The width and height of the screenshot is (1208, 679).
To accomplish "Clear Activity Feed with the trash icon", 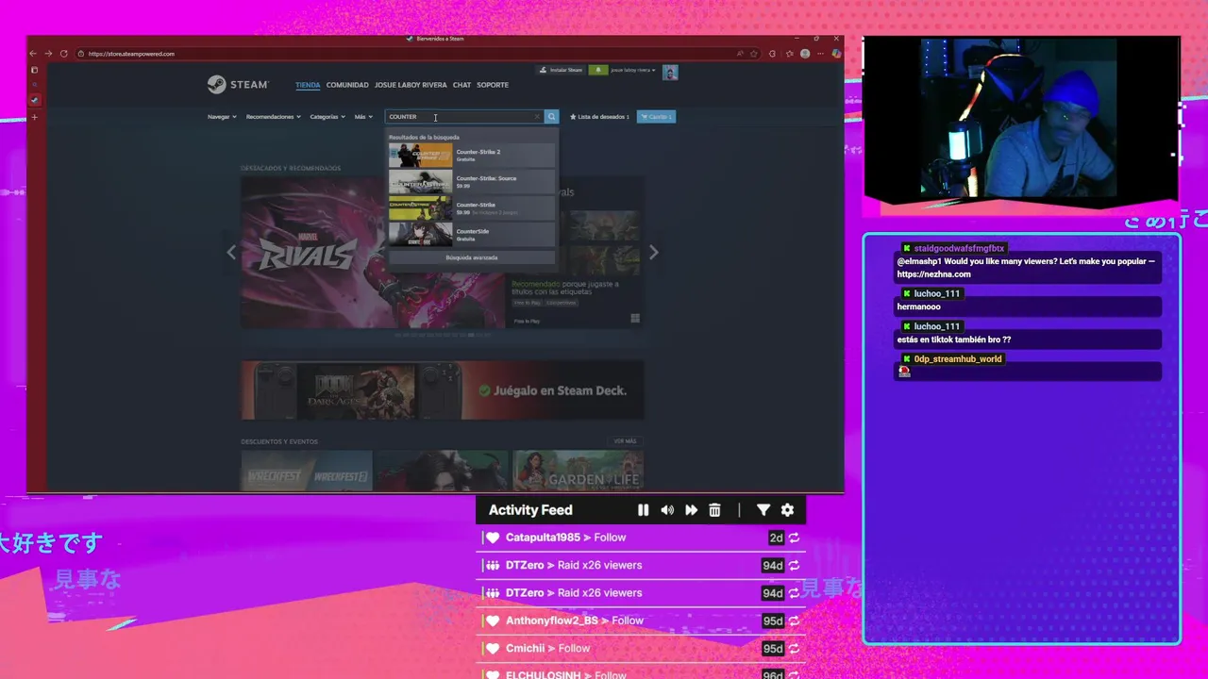I will click(714, 510).
